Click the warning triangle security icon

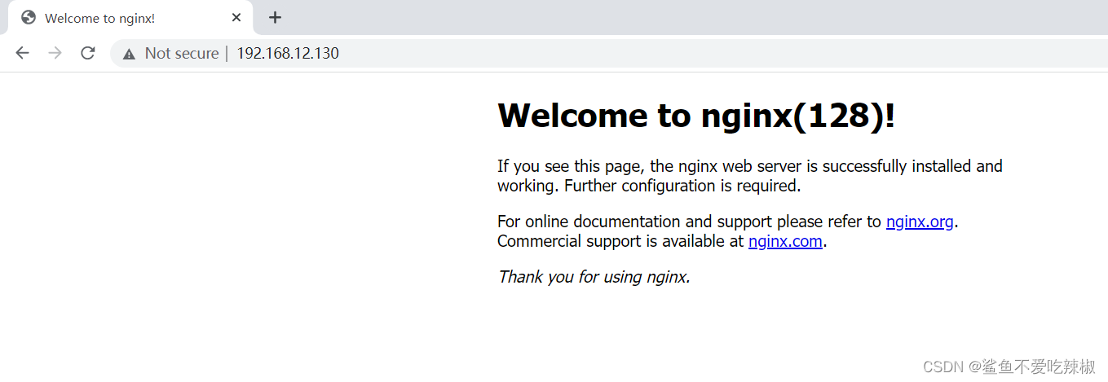coord(129,54)
